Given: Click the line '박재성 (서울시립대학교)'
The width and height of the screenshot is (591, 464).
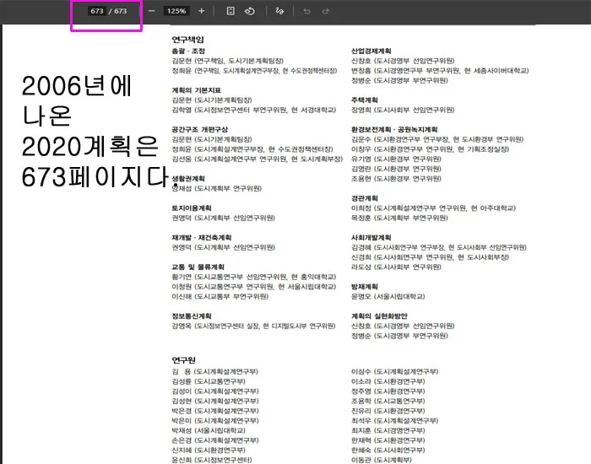Looking at the screenshot, I should click(x=209, y=430).
